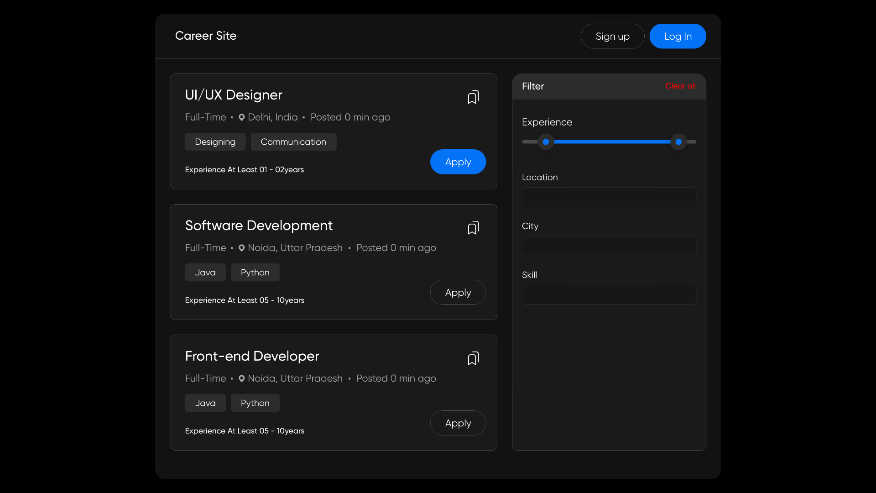Viewport: 876px width, 493px height.
Task: Click Python tag on Front-end Developer card
Action: pyautogui.click(x=255, y=403)
